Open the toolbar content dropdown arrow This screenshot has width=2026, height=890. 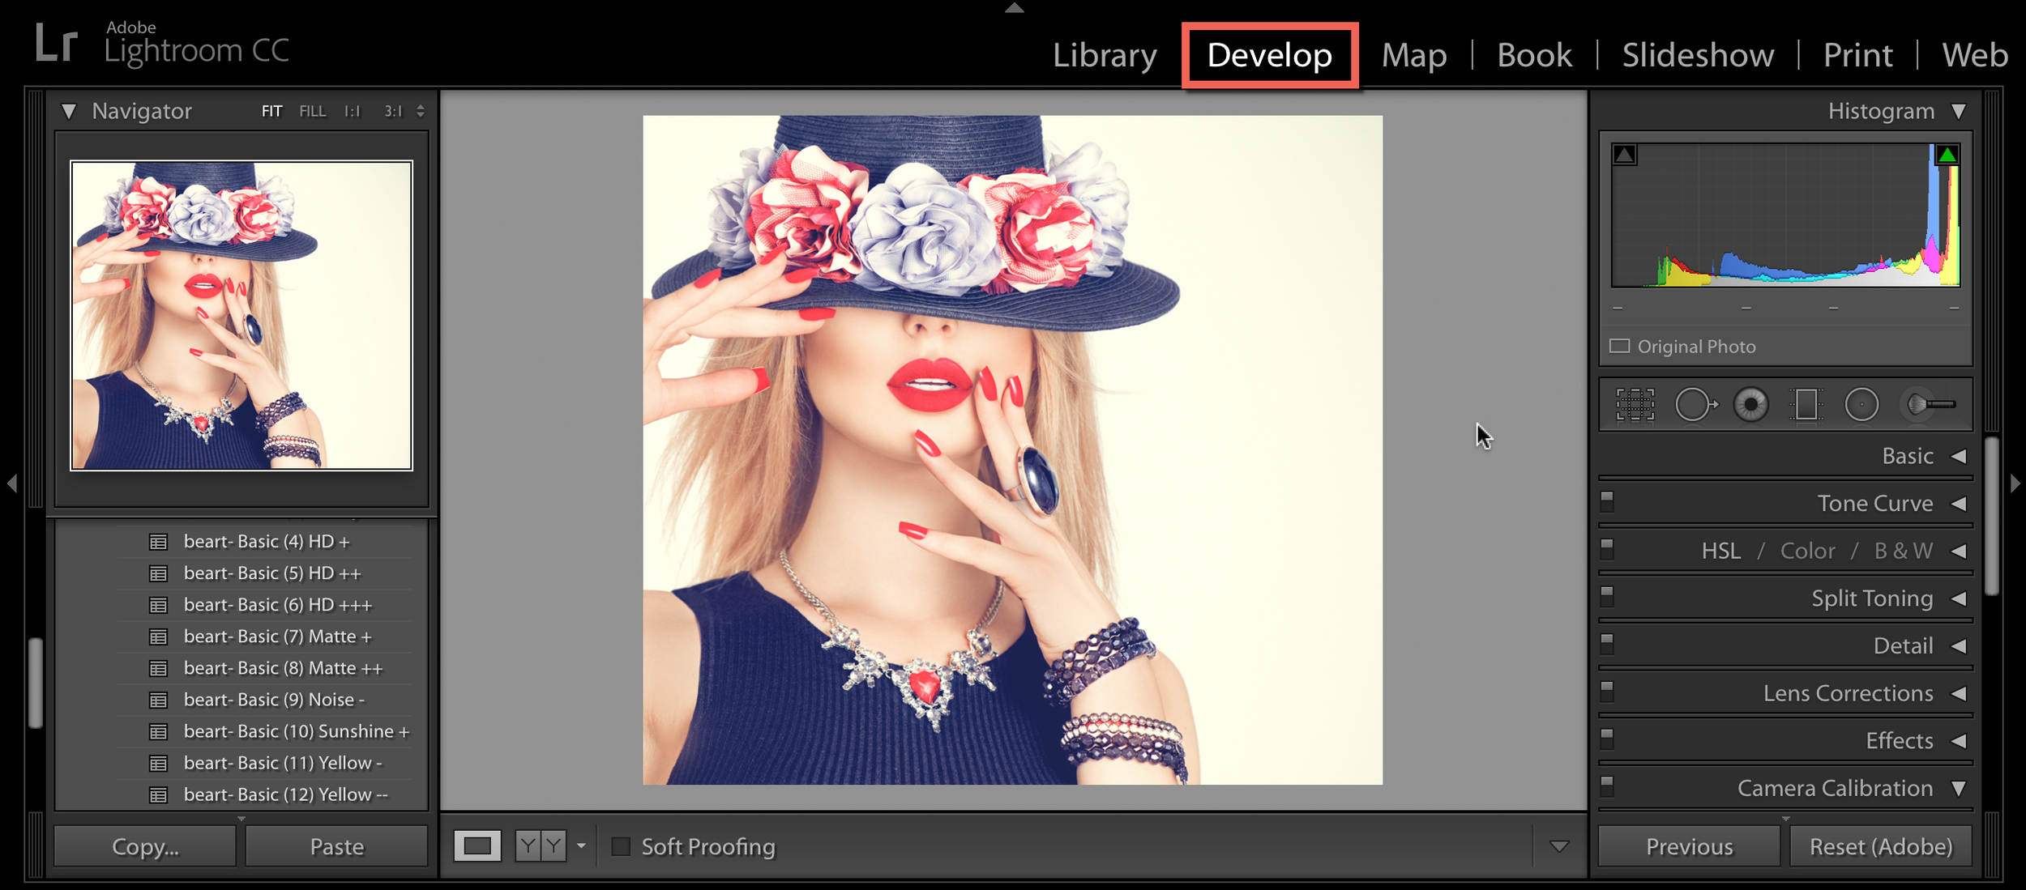point(1558,846)
